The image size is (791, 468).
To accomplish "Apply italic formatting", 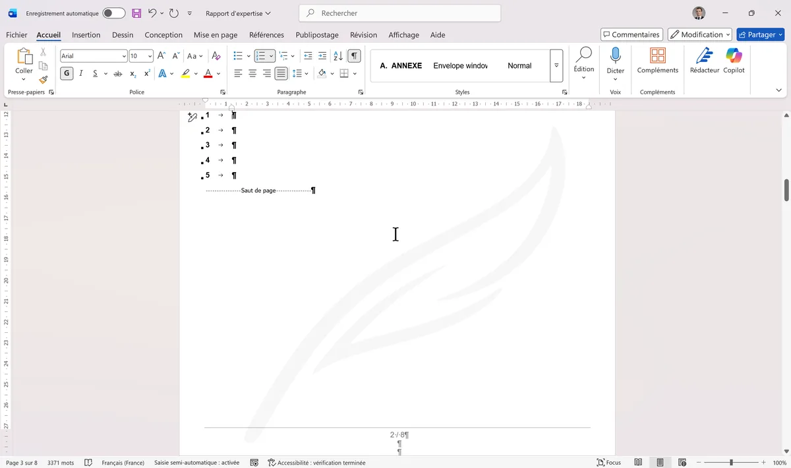I will click(81, 73).
